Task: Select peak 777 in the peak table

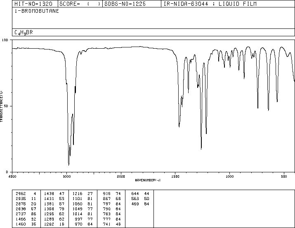Action: coord(107,219)
